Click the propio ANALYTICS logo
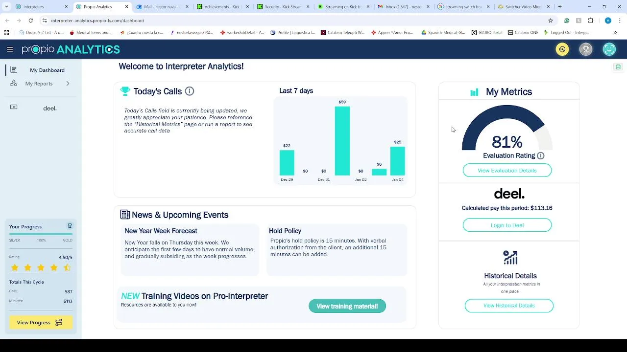 [71, 49]
